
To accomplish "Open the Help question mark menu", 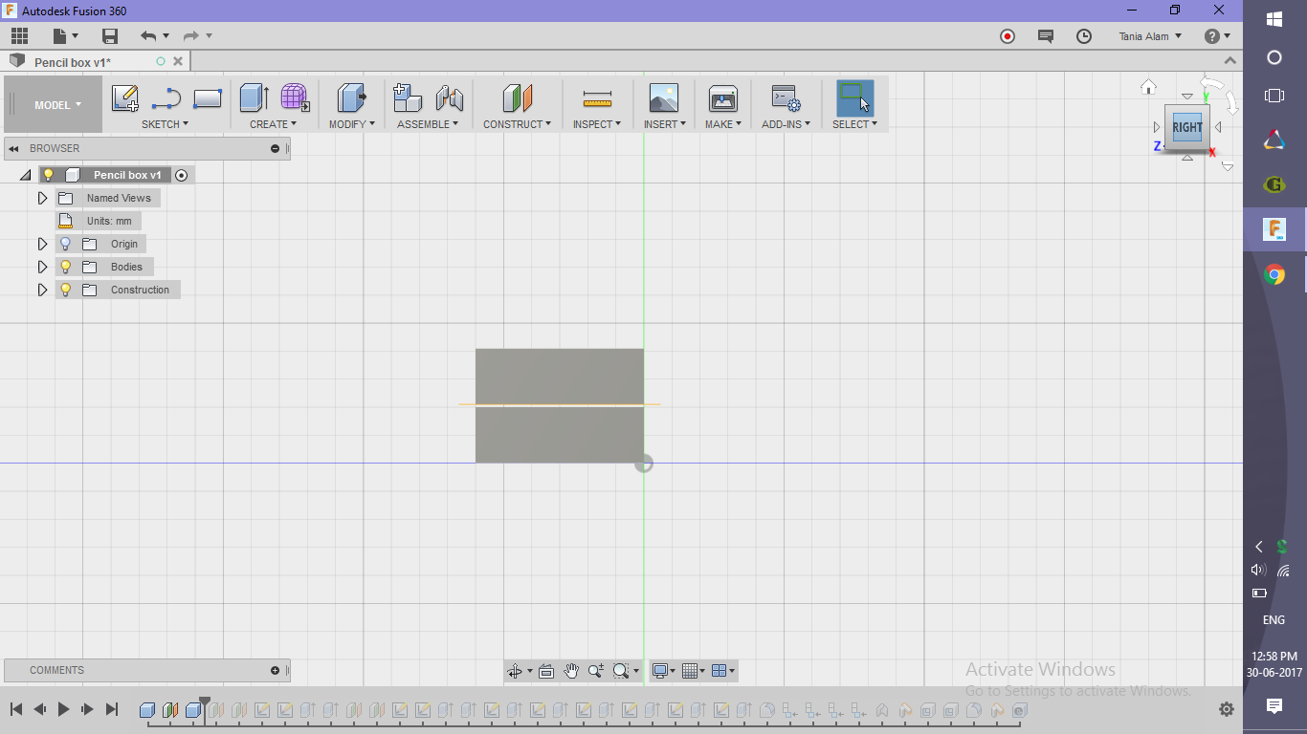I will pyautogui.click(x=1217, y=36).
